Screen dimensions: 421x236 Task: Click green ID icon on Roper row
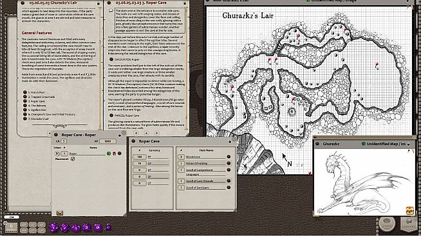(109, 153)
